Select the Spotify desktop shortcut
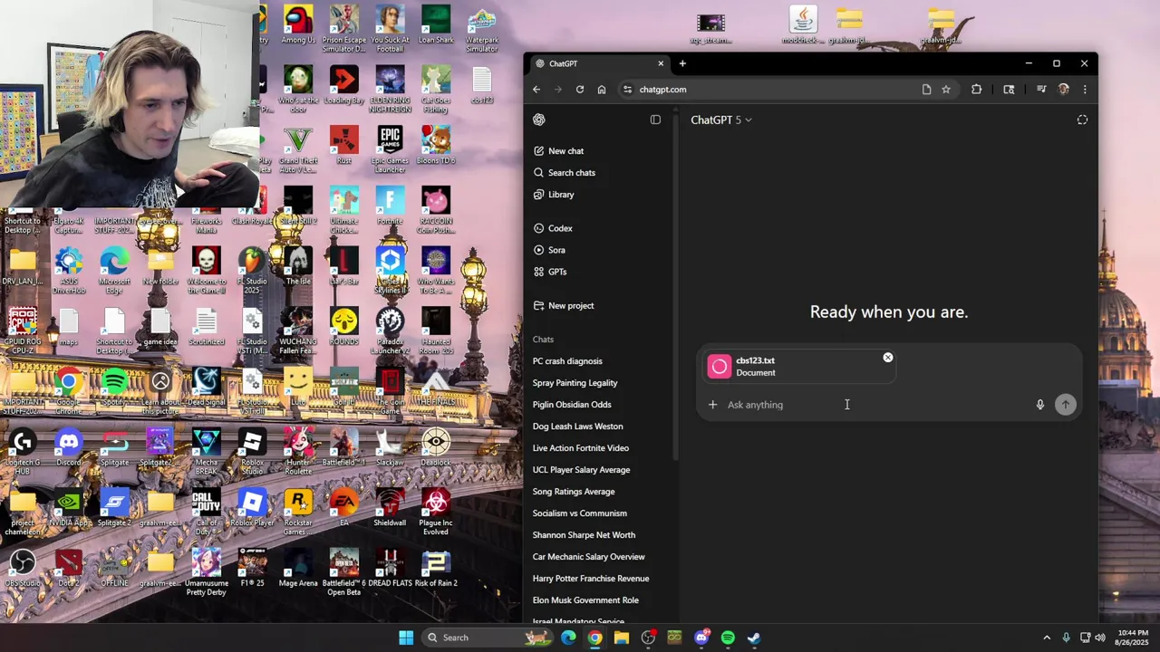 115,387
